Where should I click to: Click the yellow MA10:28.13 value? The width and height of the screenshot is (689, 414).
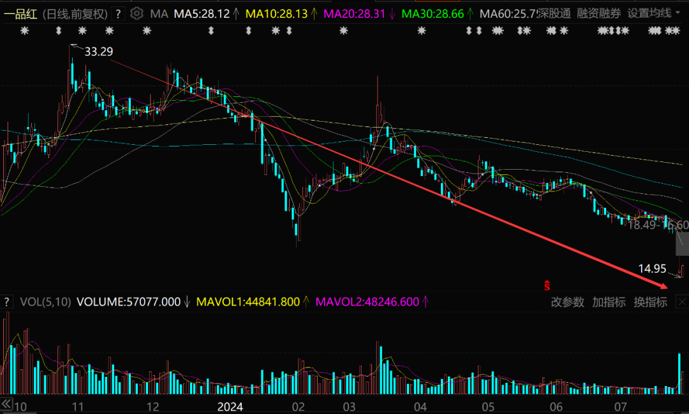point(276,14)
